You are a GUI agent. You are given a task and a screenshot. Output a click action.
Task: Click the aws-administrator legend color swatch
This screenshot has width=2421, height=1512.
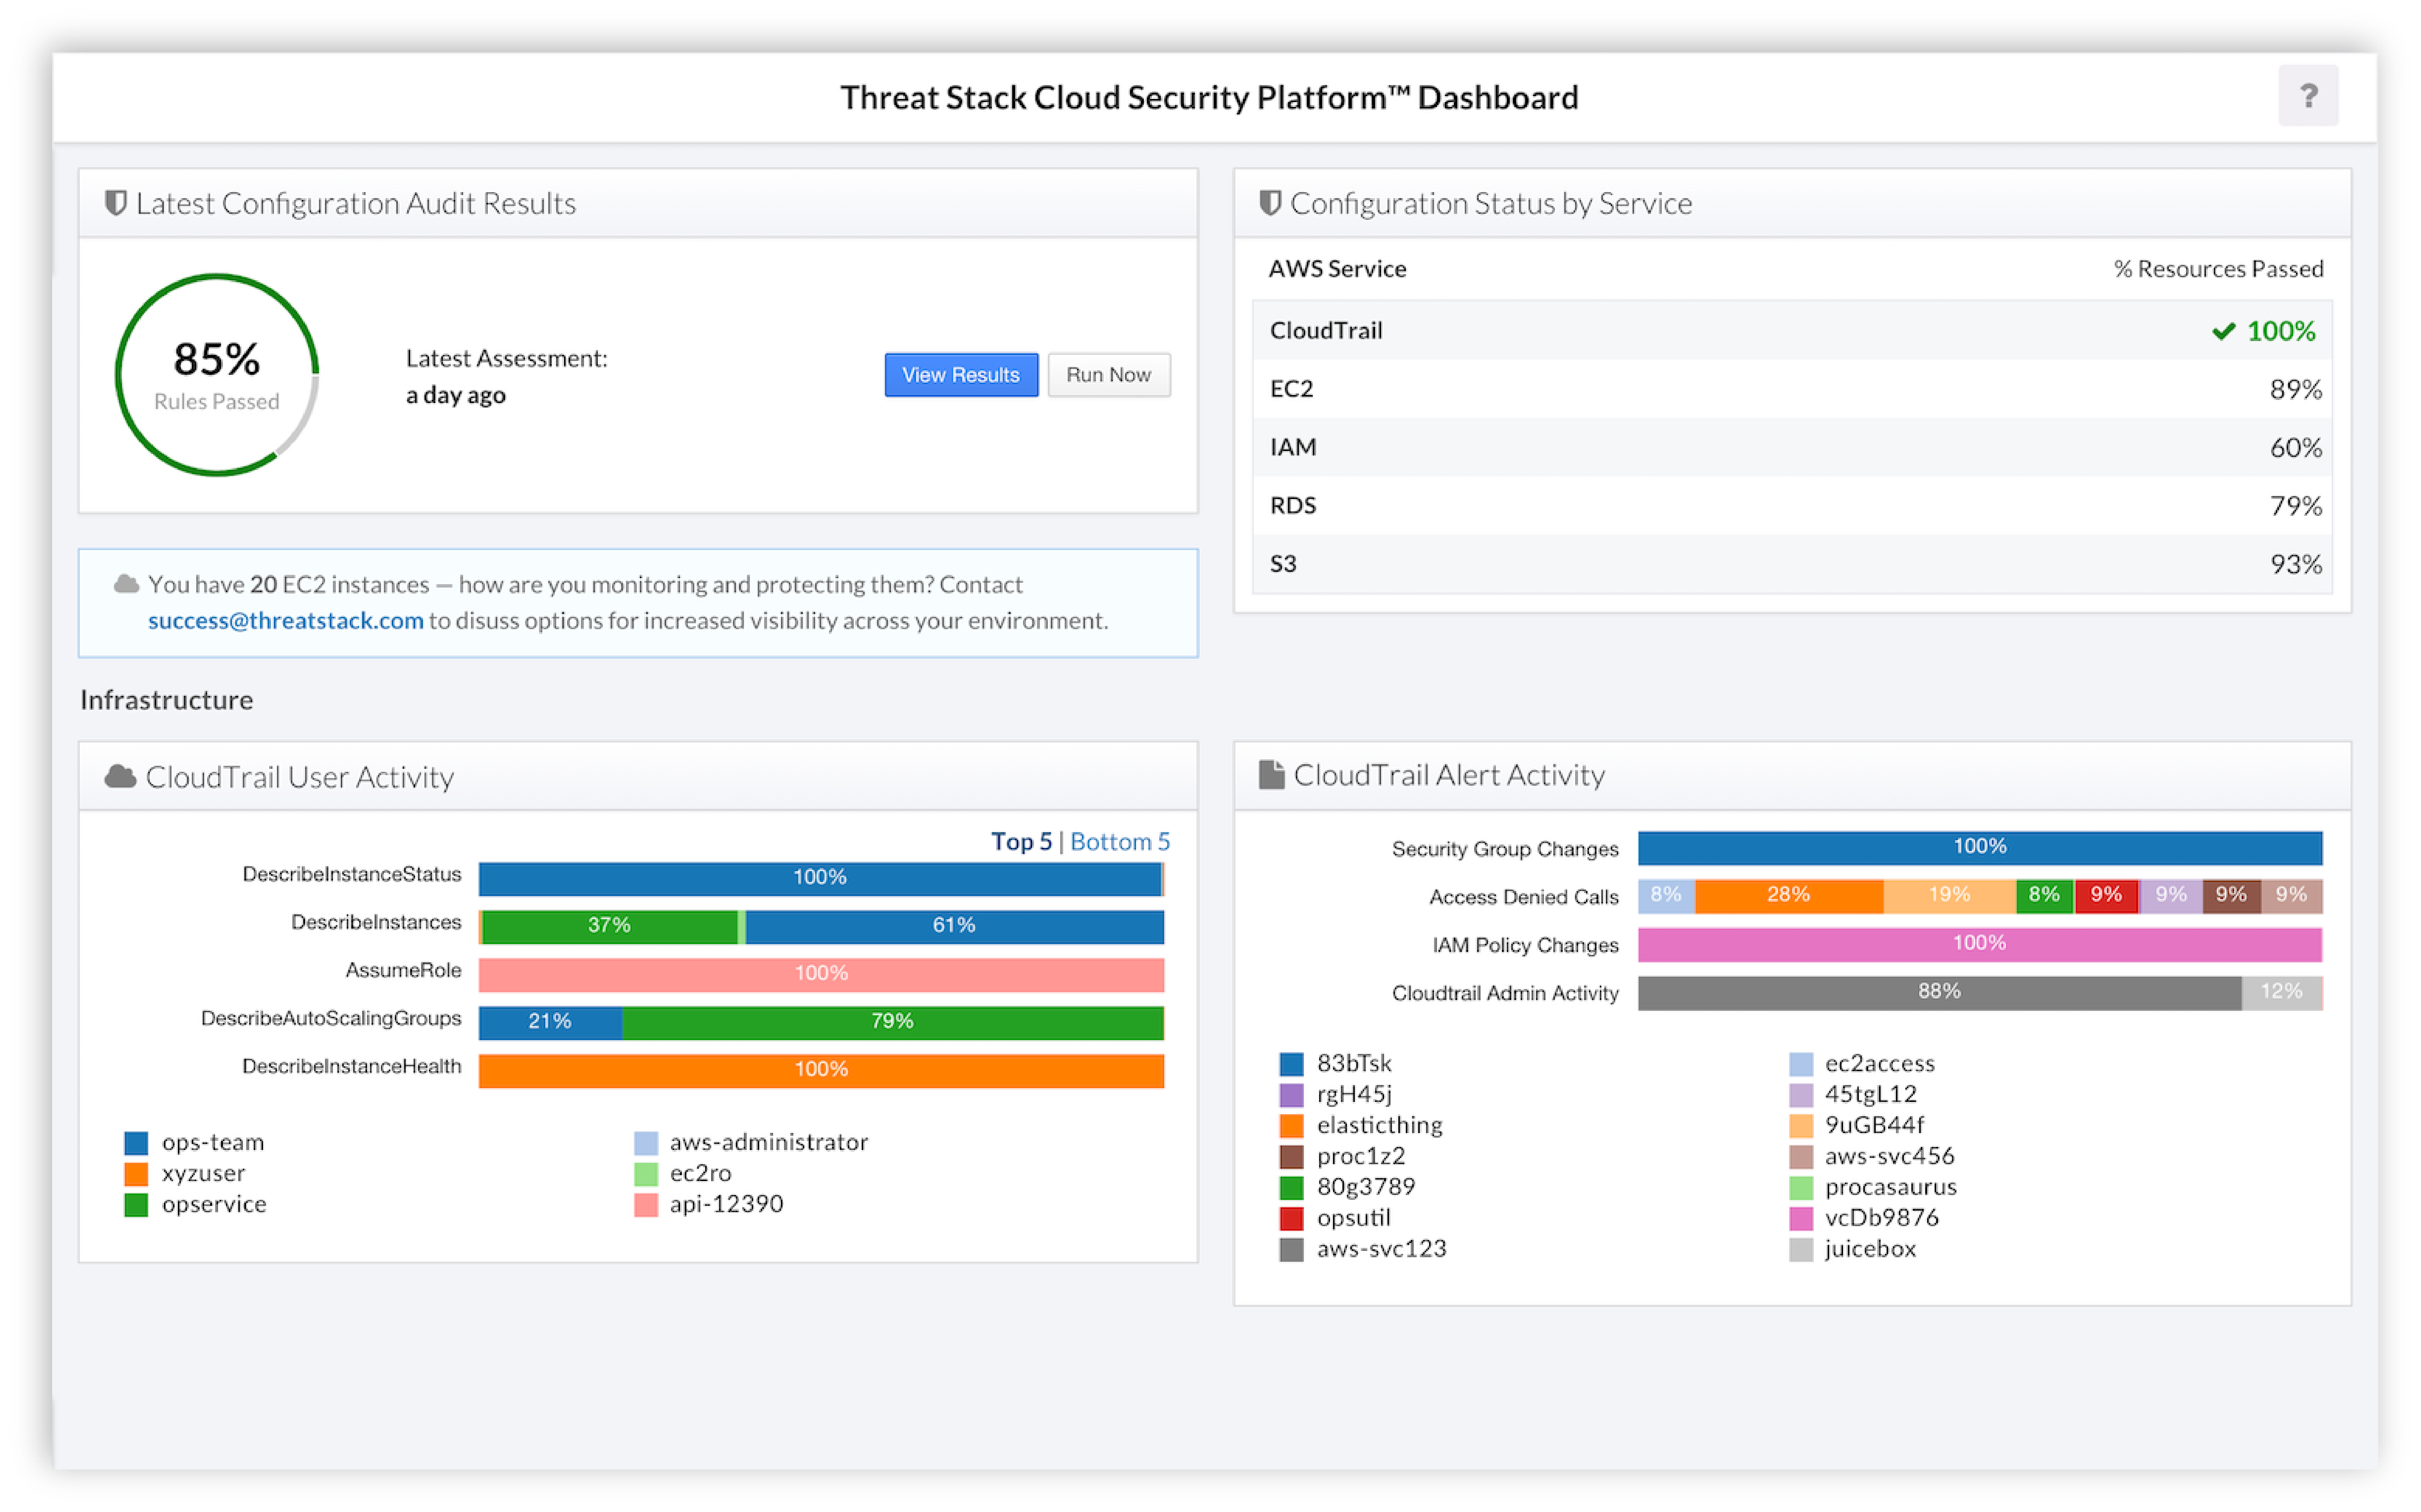(x=646, y=1142)
